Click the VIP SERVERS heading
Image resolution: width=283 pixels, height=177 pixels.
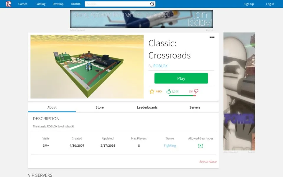(x=40, y=175)
